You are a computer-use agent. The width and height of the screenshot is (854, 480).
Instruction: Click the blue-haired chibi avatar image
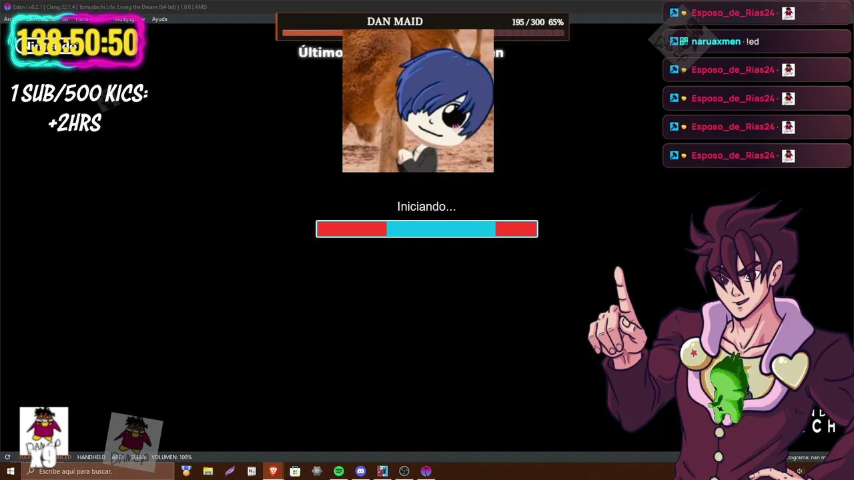pyautogui.click(x=418, y=100)
